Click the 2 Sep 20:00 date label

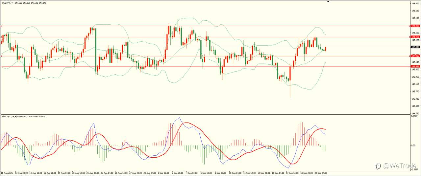pyautogui.click(x=178, y=173)
